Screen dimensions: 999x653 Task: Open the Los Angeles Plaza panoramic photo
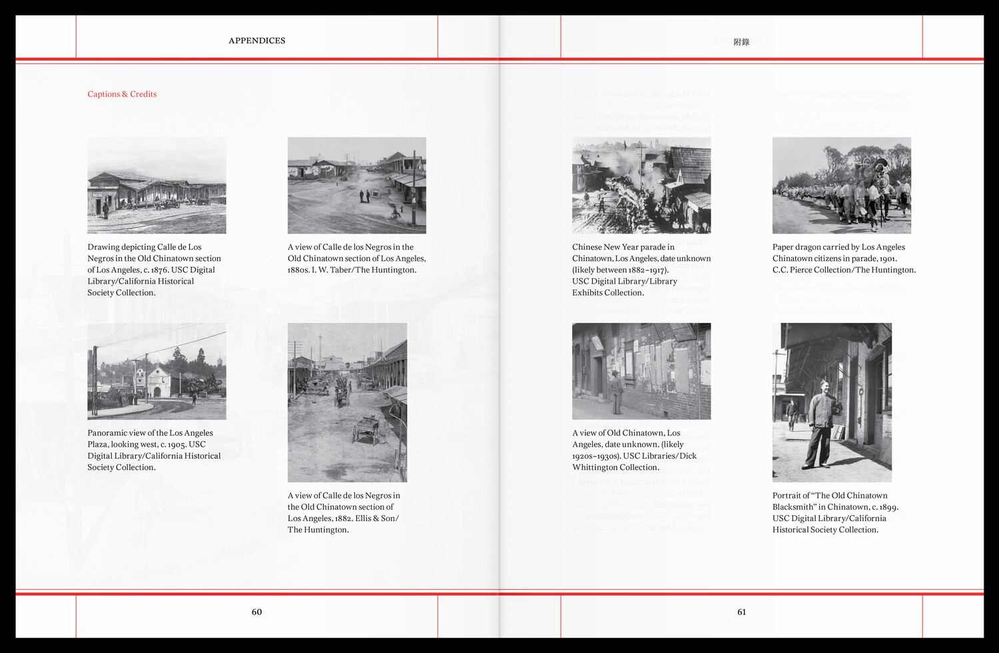click(x=157, y=371)
